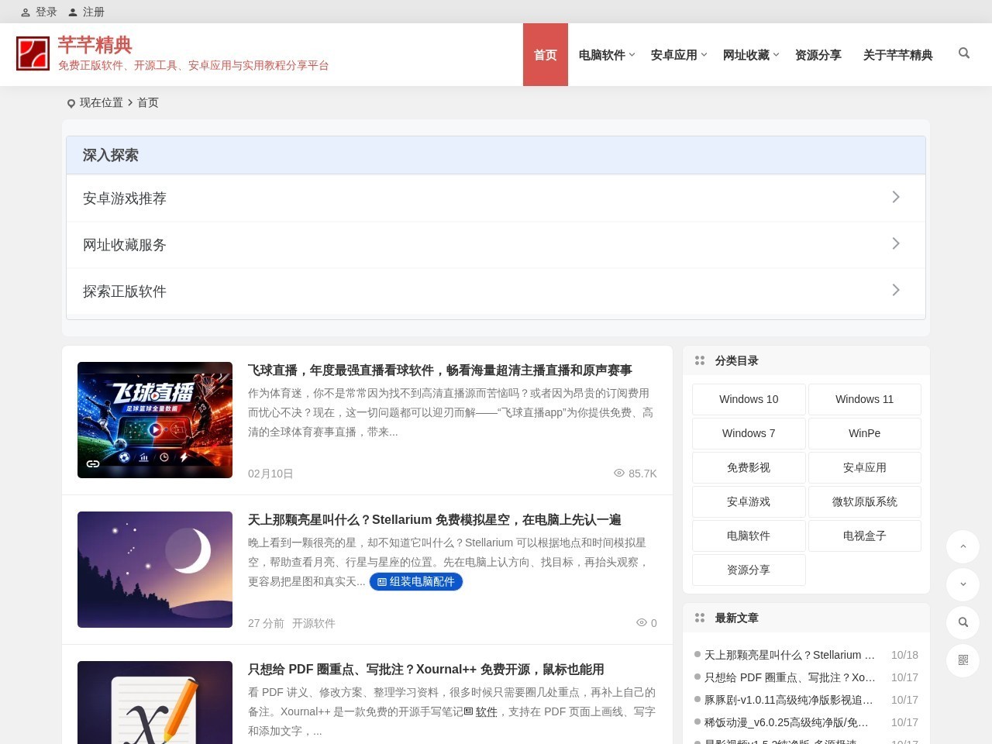
Task: Open the 飞球直播 article title
Action: tap(440, 370)
